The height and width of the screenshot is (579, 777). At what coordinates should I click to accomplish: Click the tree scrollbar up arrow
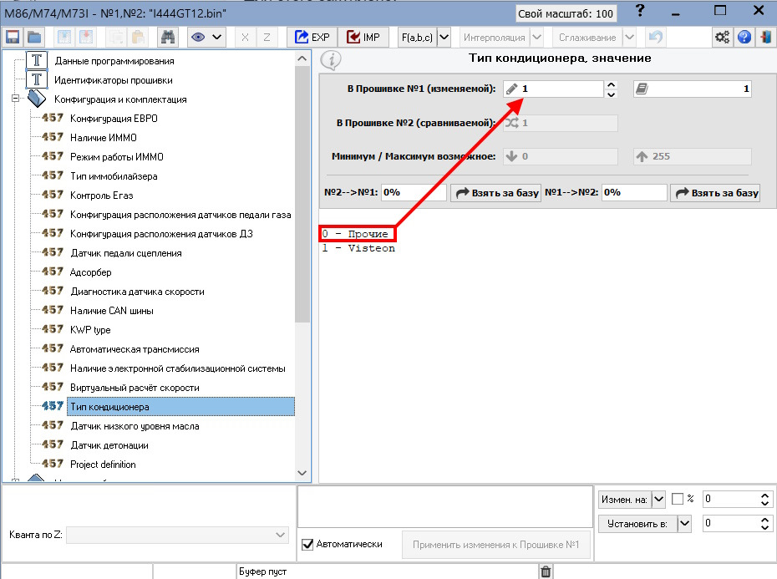[302, 58]
